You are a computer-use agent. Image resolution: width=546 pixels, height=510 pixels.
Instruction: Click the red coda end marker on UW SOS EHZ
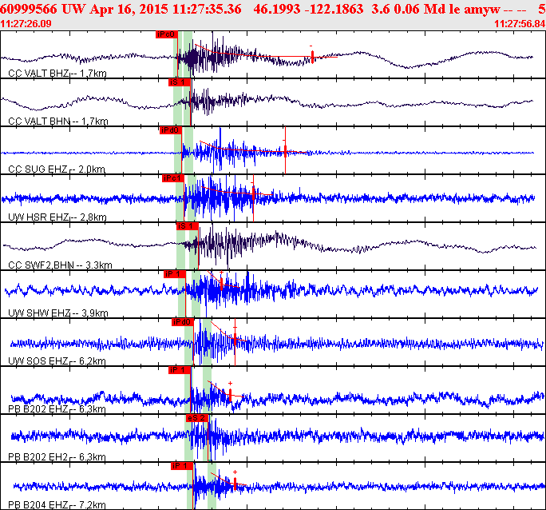235,339
